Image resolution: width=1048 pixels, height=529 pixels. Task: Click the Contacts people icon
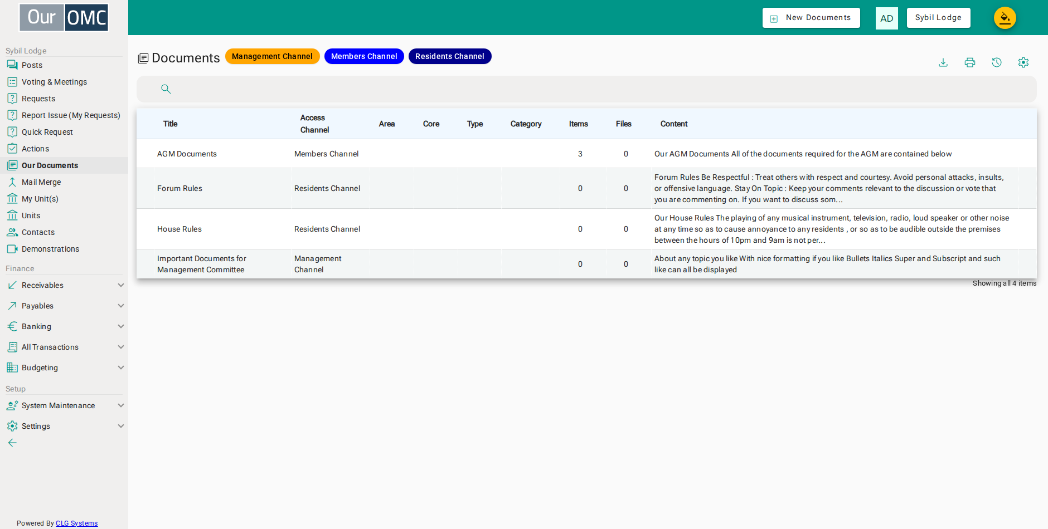[12, 232]
